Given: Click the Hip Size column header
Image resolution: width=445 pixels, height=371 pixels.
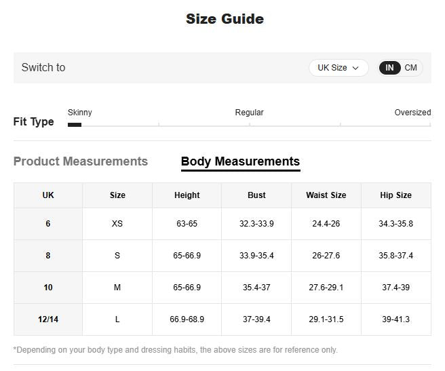Looking at the screenshot, I should [395, 195].
